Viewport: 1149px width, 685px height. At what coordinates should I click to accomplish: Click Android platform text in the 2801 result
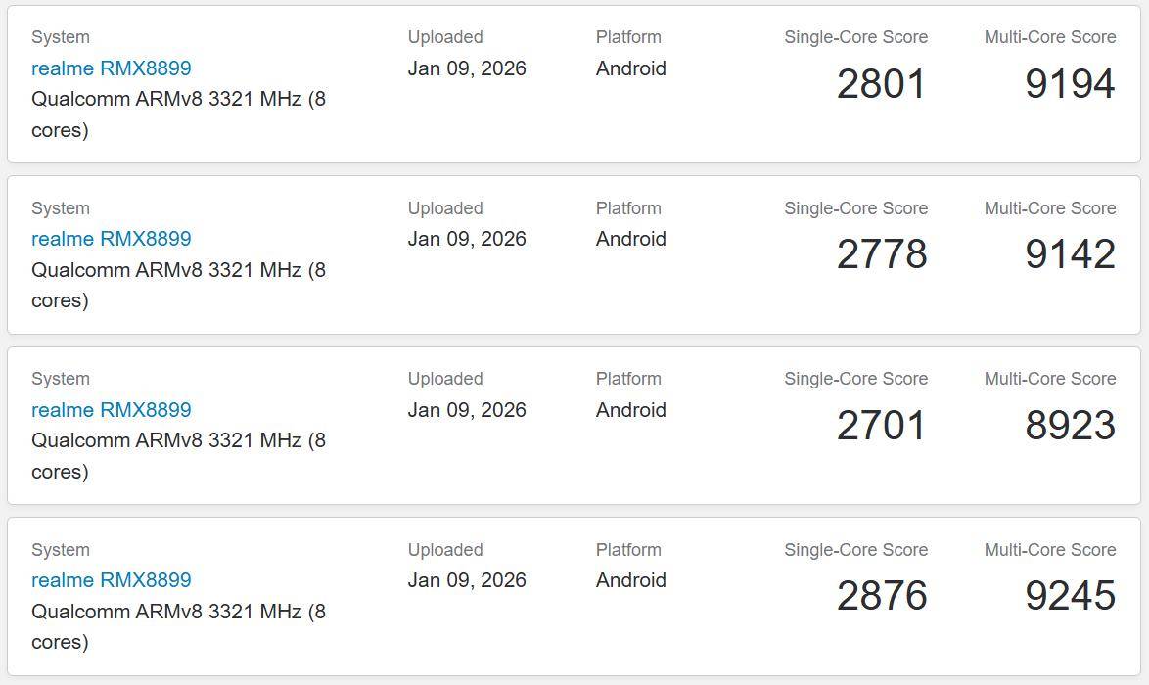(x=630, y=68)
